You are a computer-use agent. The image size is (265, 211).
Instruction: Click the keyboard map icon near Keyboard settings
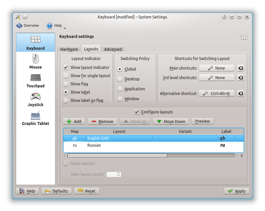[x=244, y=37]
